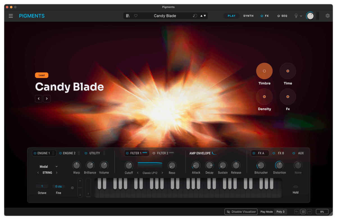Select the FX B label
Screen dimensions: 337x220
pos(281,153)
